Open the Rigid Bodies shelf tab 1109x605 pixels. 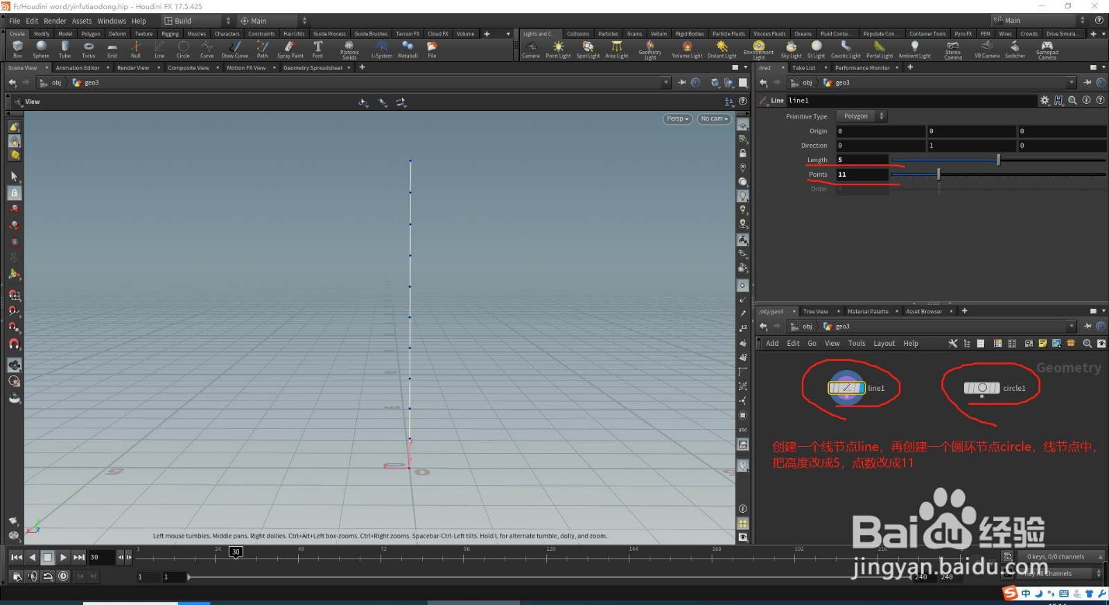(690, 33)
